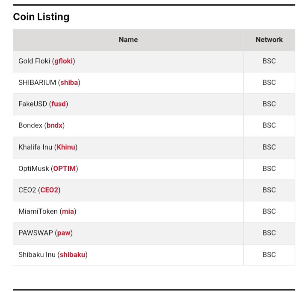Click the Network column header
Viewport: 307px width, 292px height.
coord(269,40)
